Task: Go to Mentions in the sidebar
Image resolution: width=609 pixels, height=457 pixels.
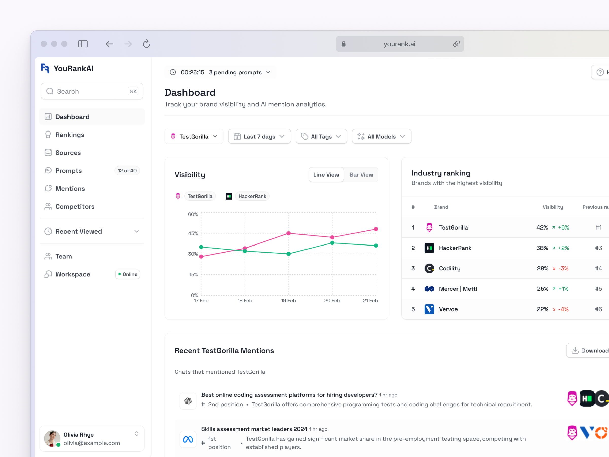Action: pos(70,188)
